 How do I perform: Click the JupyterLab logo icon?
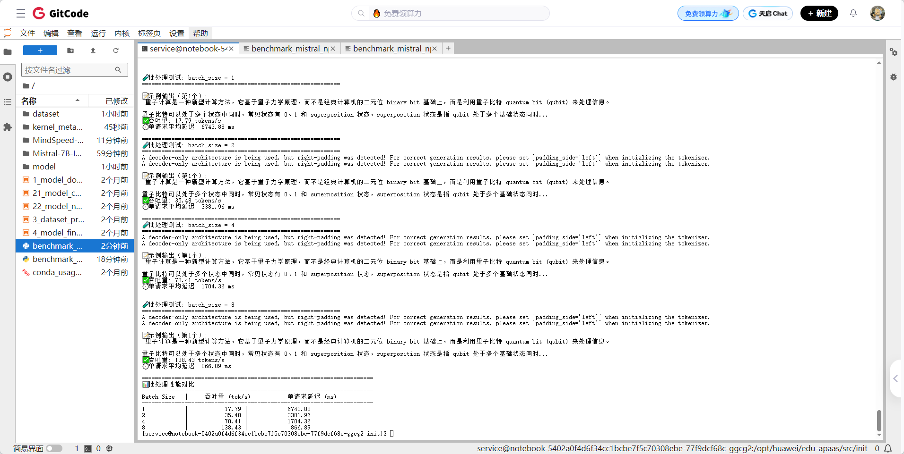pos(8,33)
